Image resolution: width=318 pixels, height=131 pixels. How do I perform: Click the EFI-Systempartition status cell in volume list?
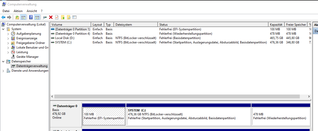click(180, 29)
